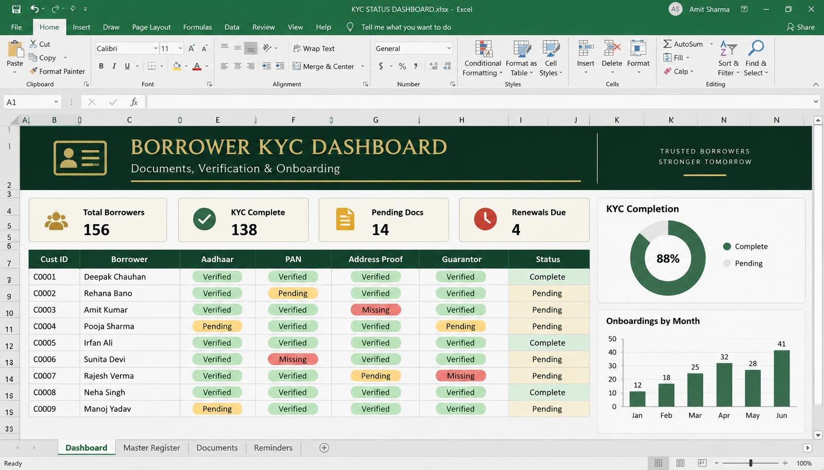The height and width of the screenshot is (470, 824).
Task: Expand the Name Box dropdown
Action: point(56,102)
